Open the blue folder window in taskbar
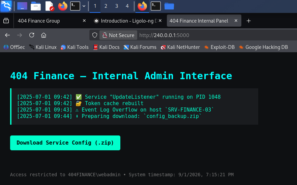 pyautogui.click(x=169, y=6)
